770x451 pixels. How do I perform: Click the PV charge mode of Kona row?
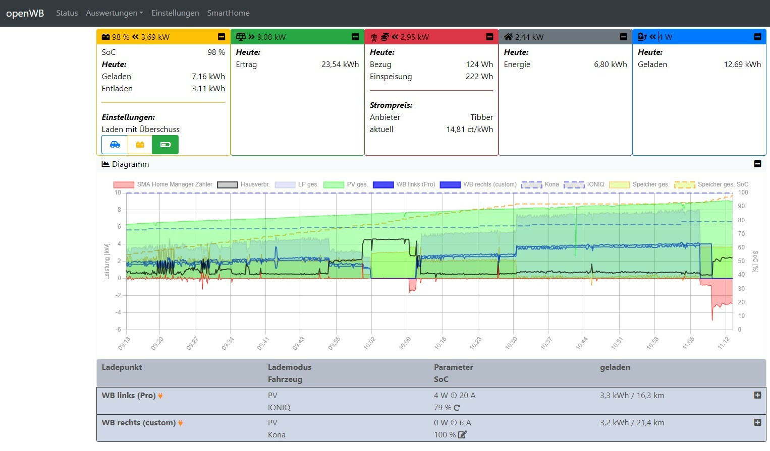pyautogui.click(x=272, y=423)
